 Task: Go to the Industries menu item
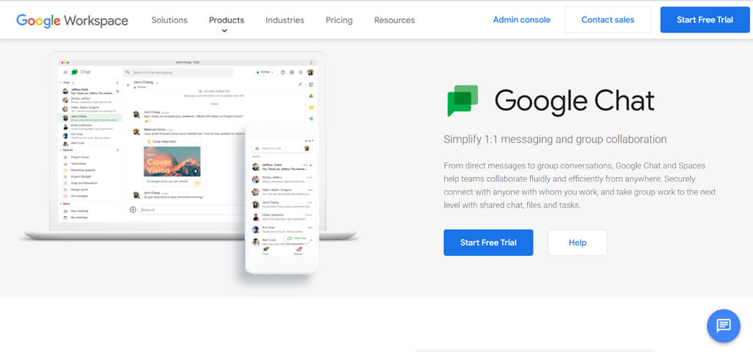click(x=285, y=20)
